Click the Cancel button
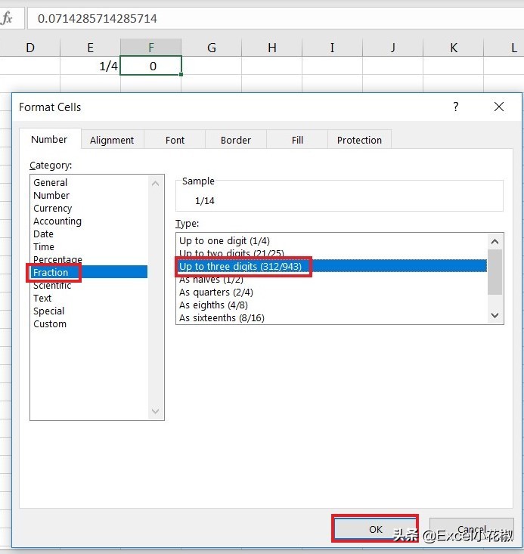The width and height of the screenshot is (524, 554). point(472,529)
